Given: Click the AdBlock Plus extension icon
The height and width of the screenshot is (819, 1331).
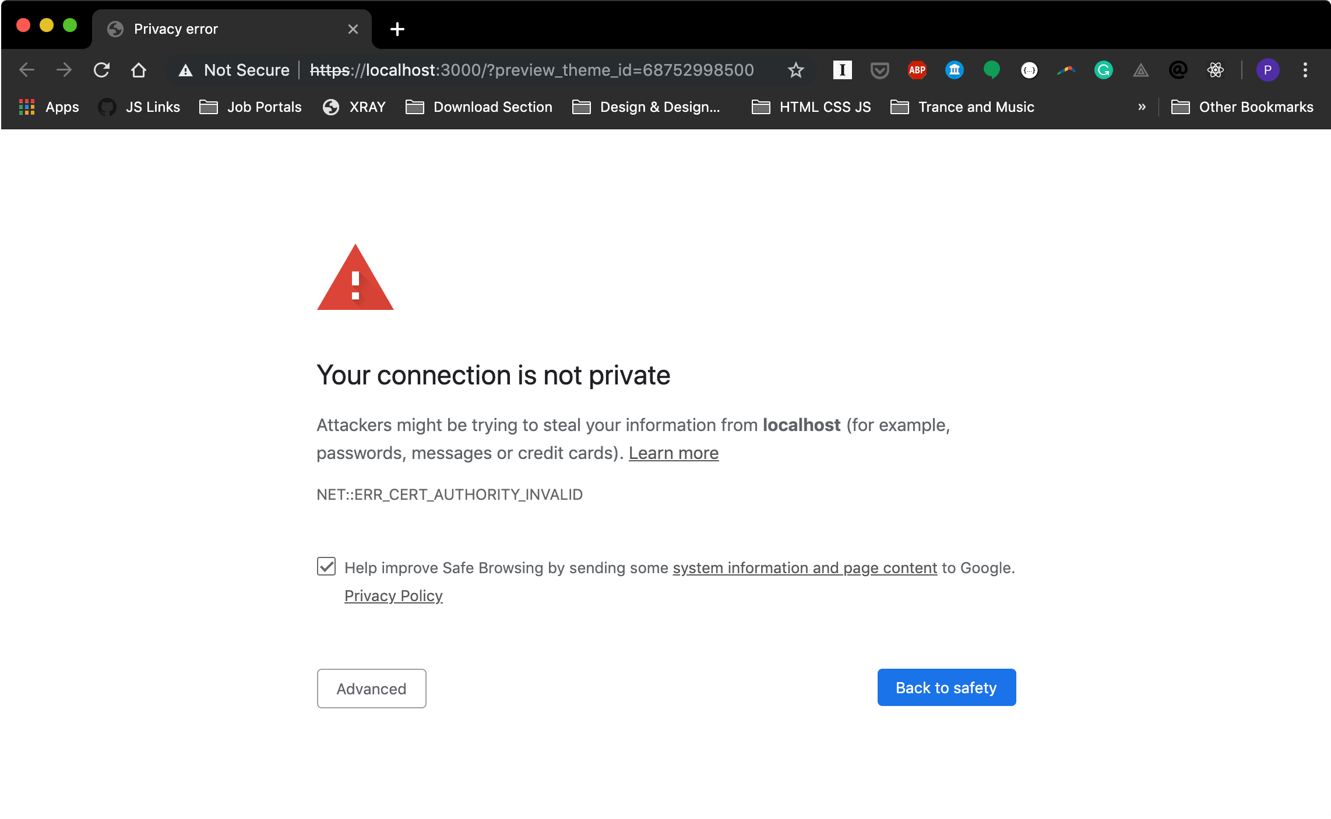Looking at the screenshot, I should coord(917,70).
